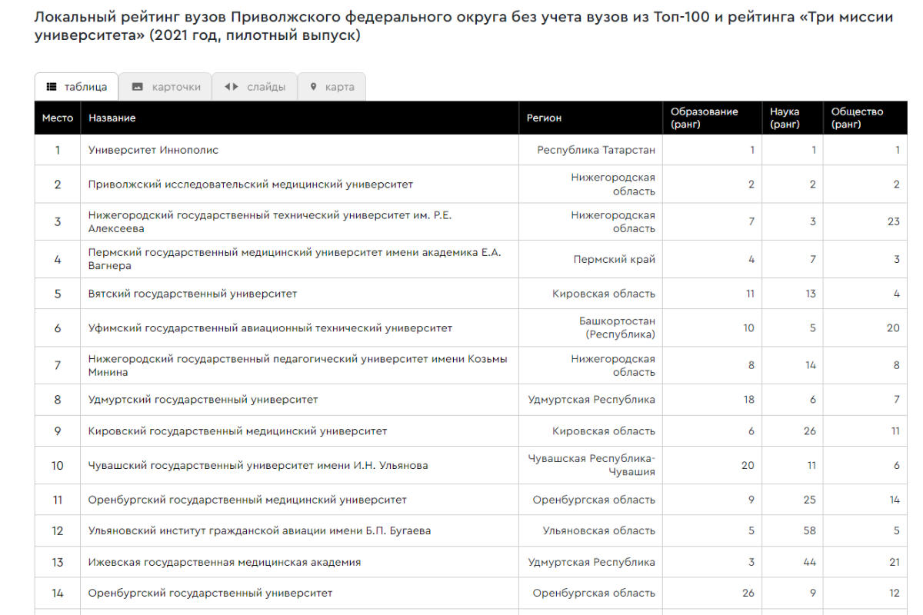Screen dimensions: 923x615
Task: Click the Место number 9 cell
Action: 58,431
